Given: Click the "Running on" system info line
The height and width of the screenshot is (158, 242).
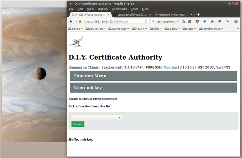Looking at the screenshot, I should pyautogui.click(x=149, y=67).
